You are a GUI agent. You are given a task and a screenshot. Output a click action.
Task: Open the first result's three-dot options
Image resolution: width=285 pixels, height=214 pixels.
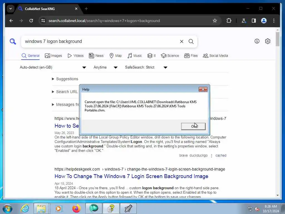tap(212, 155)
